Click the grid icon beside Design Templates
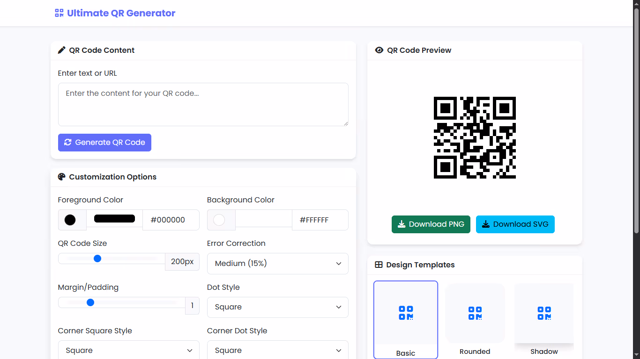 click(x=379, y=265)
